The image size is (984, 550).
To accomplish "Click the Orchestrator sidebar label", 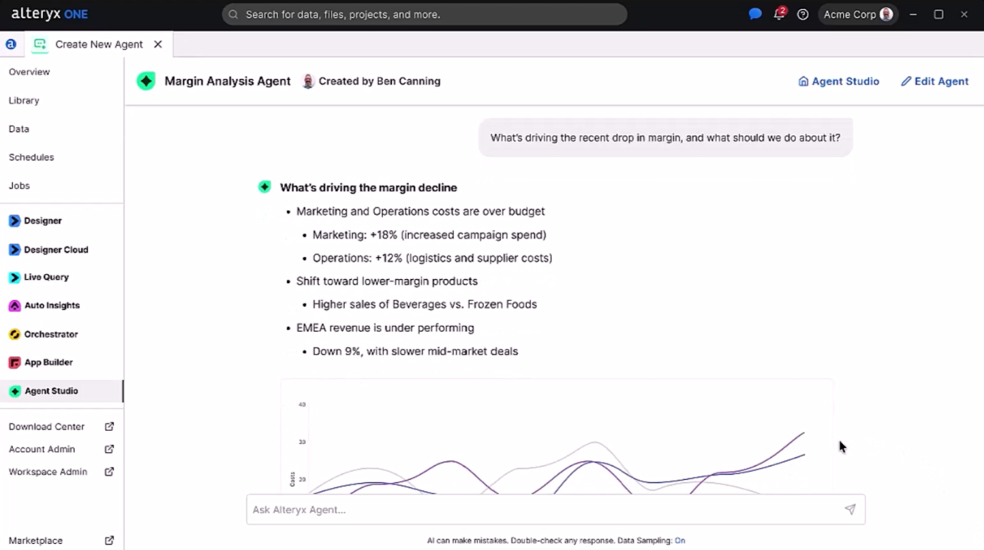I will tap(51, 334).
